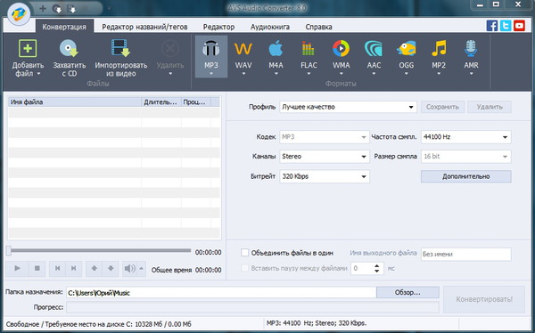Image resolution: width=535 pixels, height=333 pixels.
Task: Move selected file down with arrow button
Action: point(111,269)
